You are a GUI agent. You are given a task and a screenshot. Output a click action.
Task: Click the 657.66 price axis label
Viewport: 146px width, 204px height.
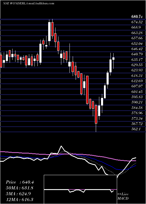137,38
